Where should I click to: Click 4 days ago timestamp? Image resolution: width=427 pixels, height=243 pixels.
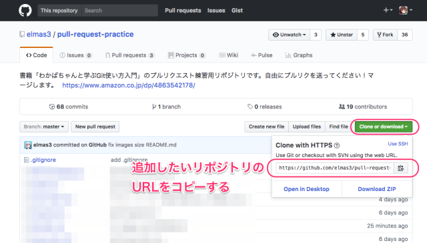[x=393, y=200]
